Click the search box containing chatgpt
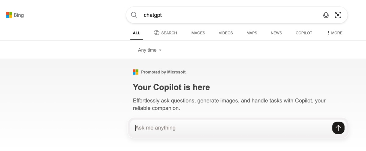 [229, 15]
